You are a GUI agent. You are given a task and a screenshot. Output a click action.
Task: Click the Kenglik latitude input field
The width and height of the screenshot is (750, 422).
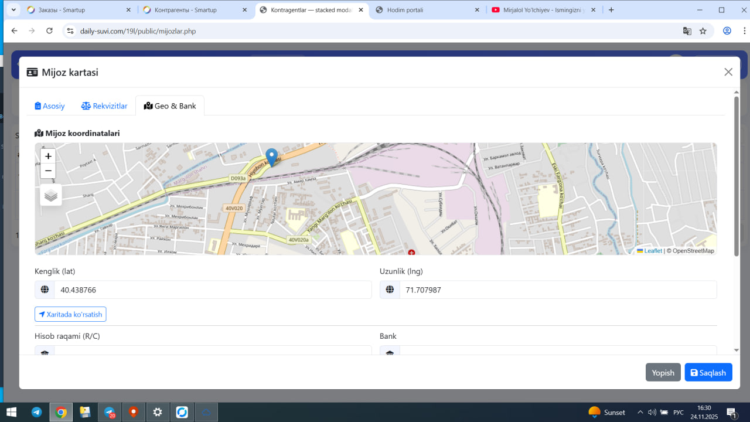(213, 290)
